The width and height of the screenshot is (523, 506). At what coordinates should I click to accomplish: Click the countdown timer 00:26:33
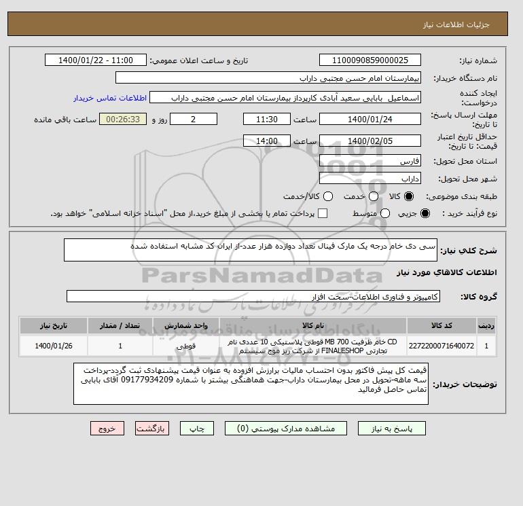(x=123, y=119)
